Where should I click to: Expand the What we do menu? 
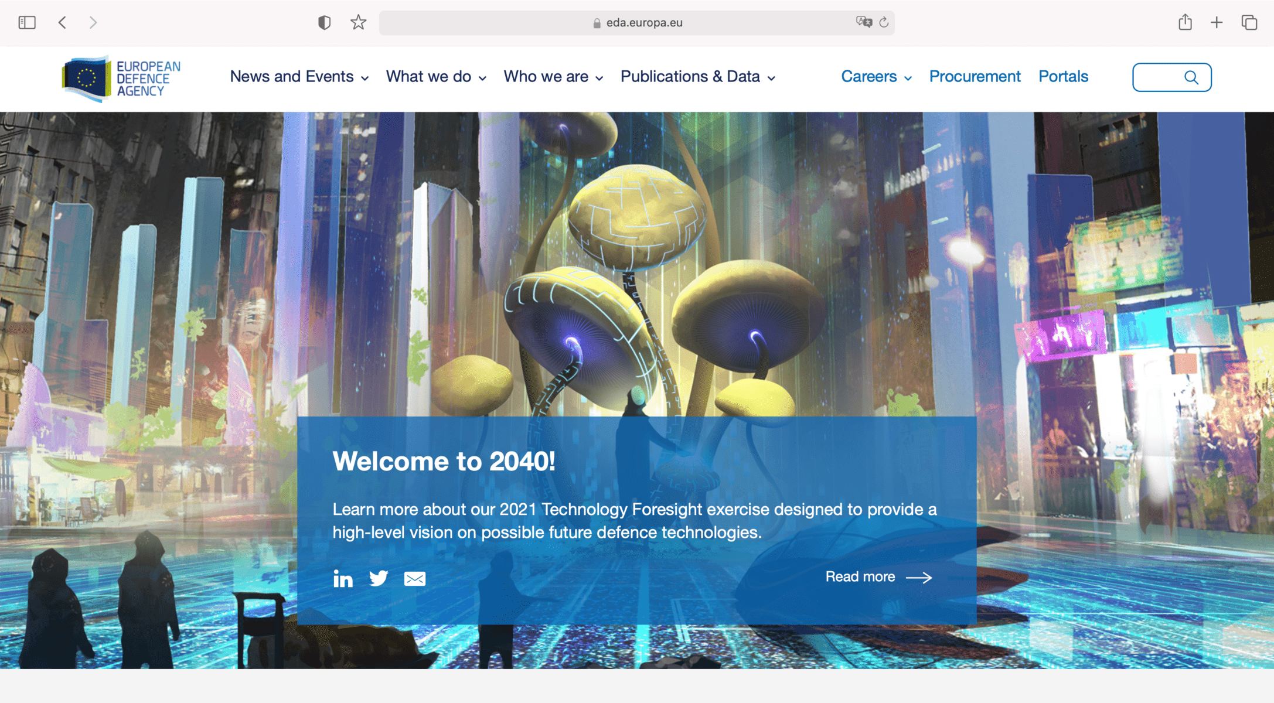436,77
